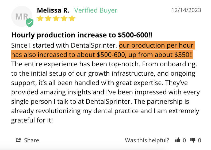Click the Verified Buyer label
This screenshot has width=211, height=150.
pos(96,10)
